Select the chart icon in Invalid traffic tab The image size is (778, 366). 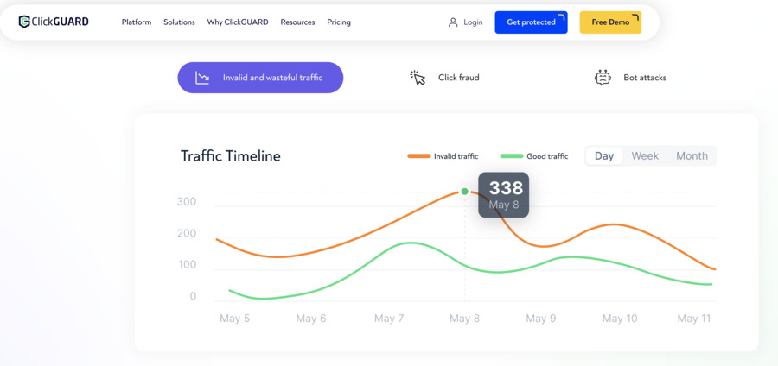point(202,78)
